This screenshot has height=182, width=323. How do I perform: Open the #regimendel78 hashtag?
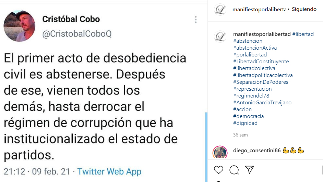click(251, 96)
